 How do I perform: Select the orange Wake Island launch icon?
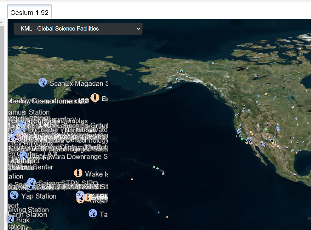click(78, 173)
